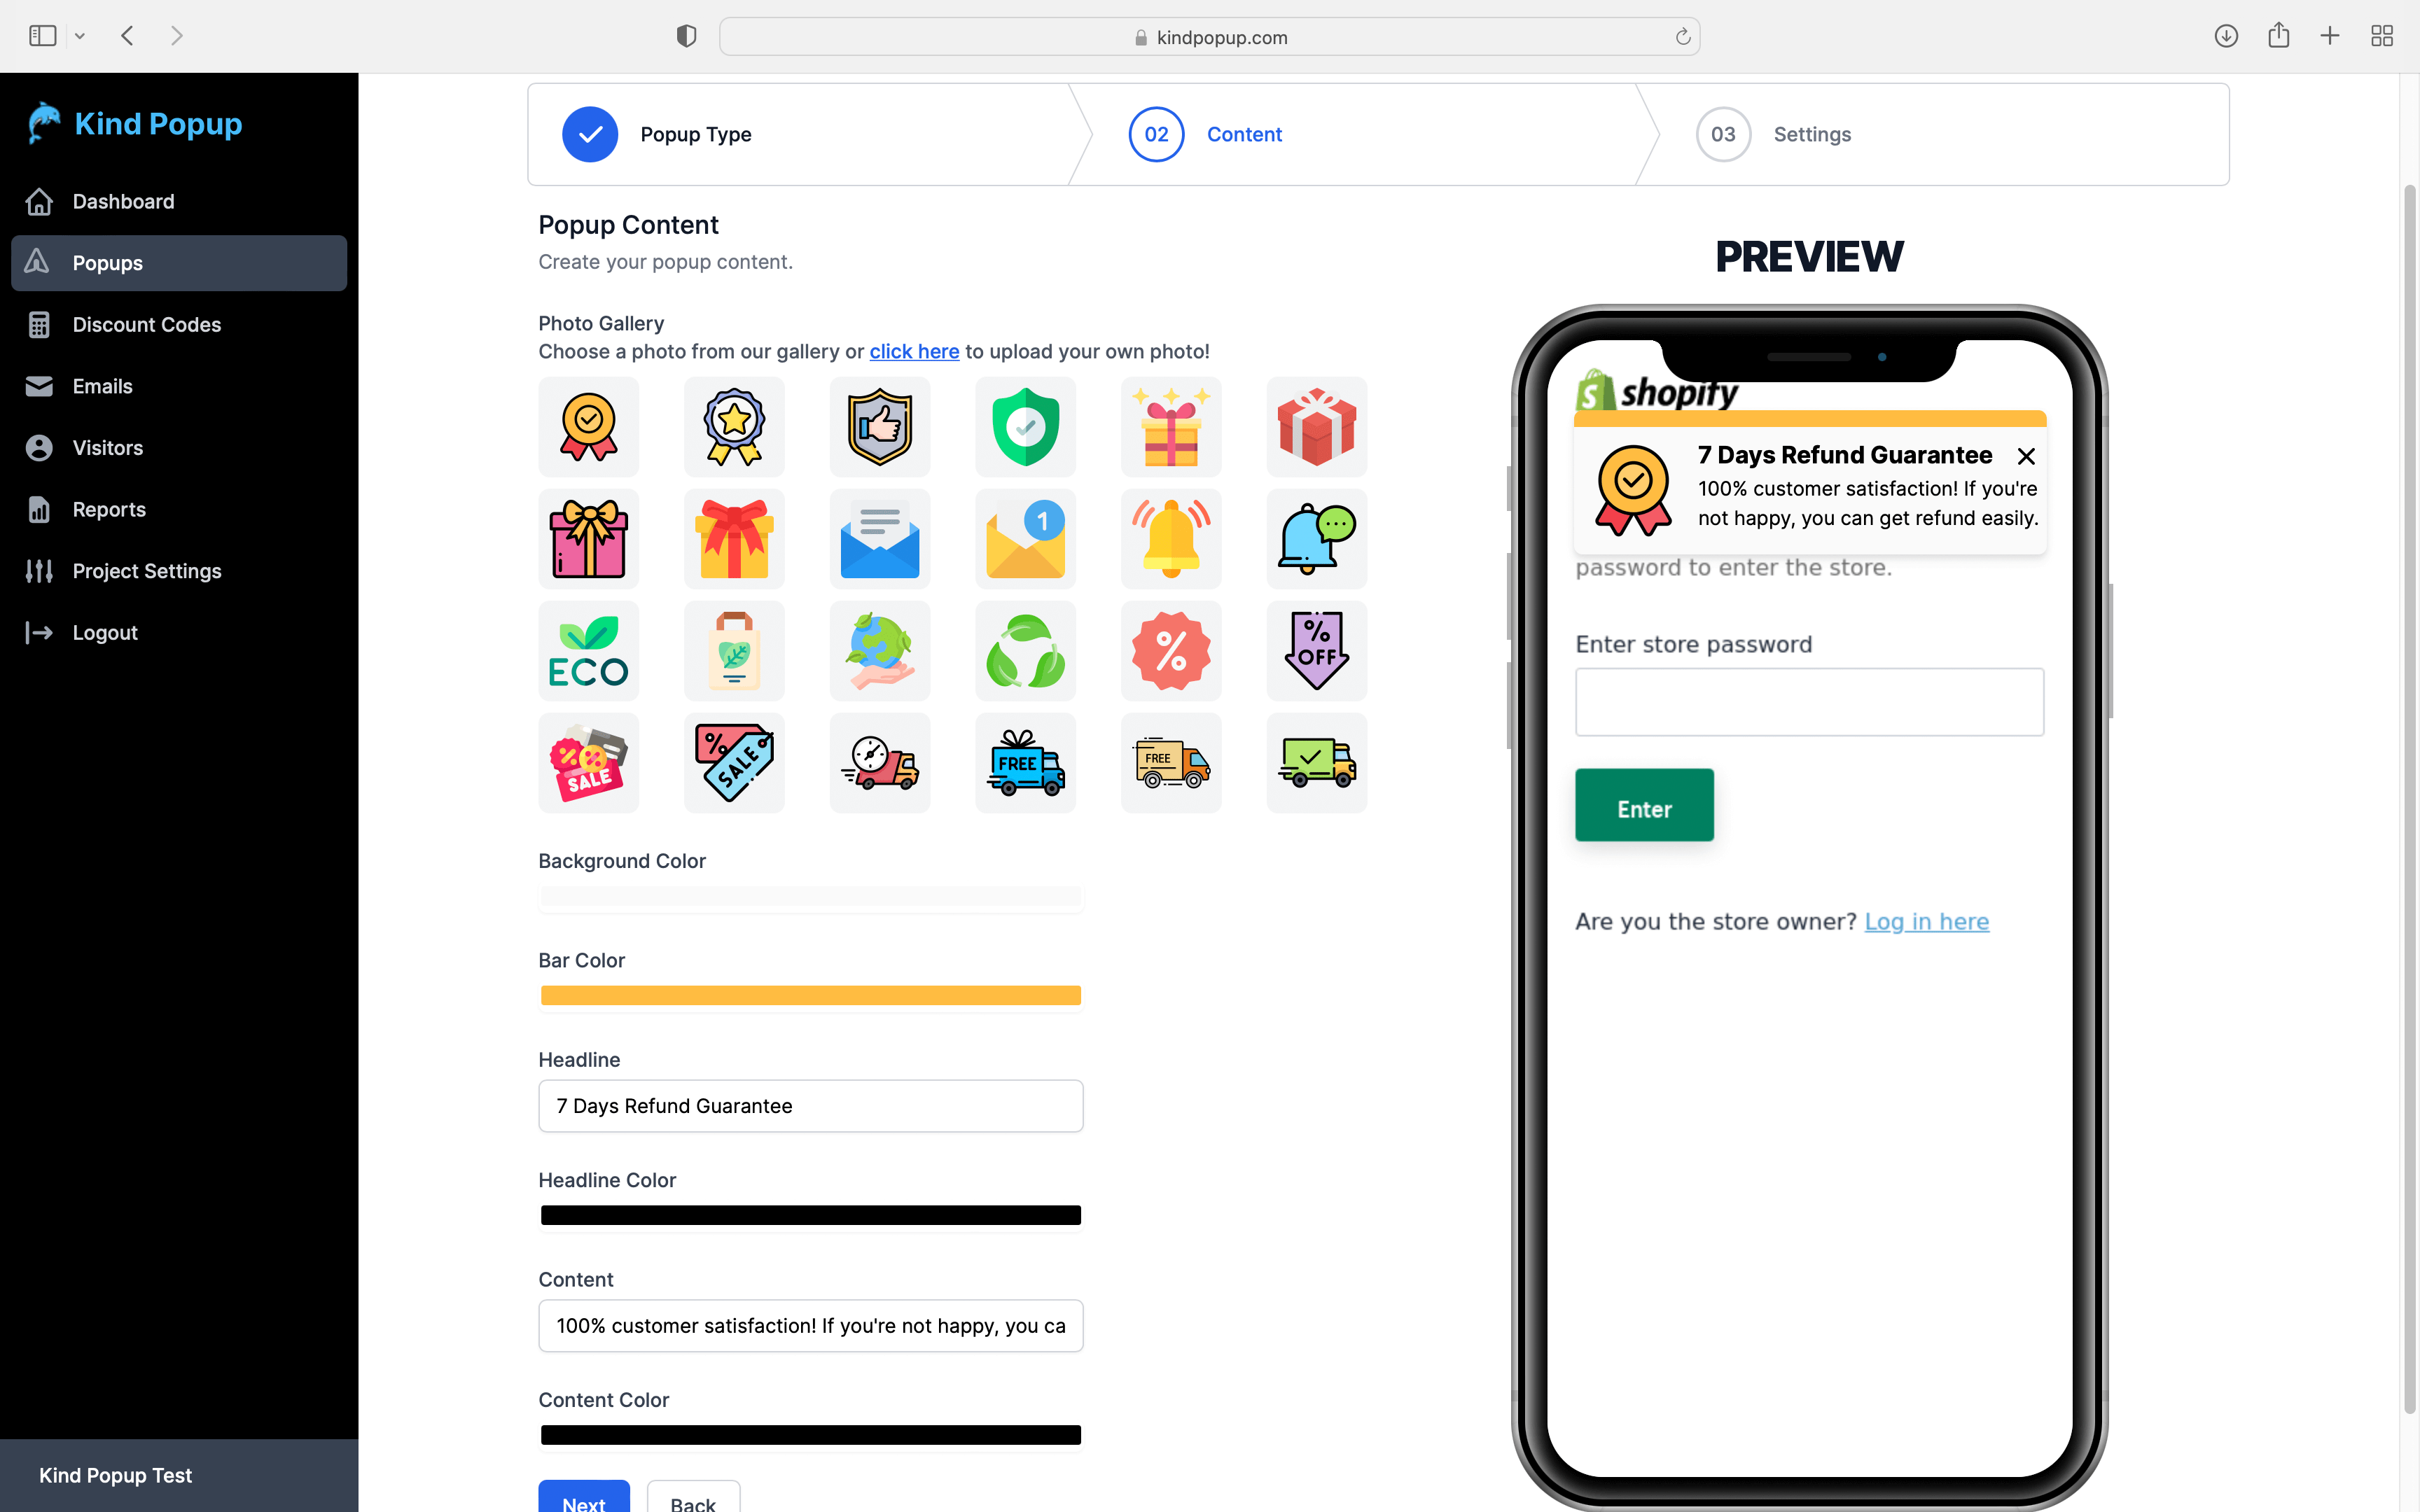The width and height of the screenshot is (2420, 1512).
Task: Click the Headline text input field
Action: coord(810,1105)
